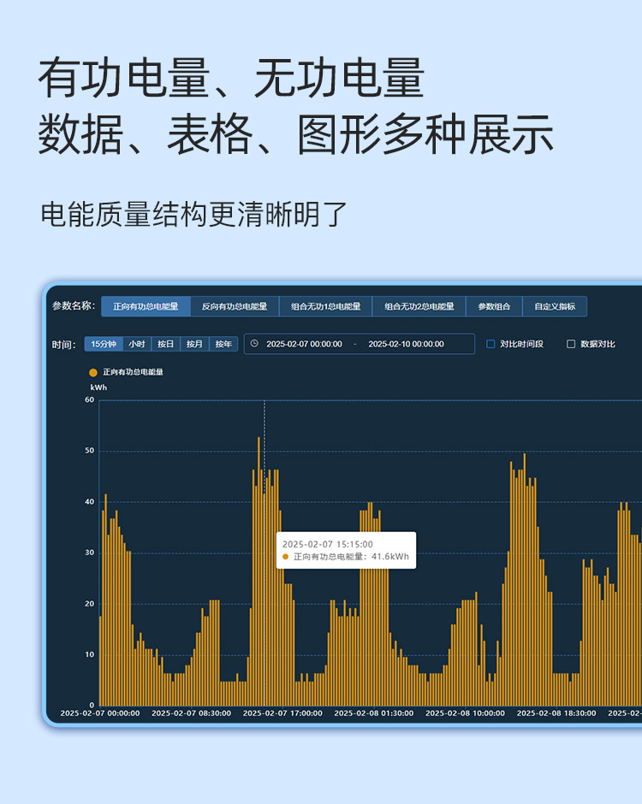Image resolution: width=642 pixels, height=804 pixels.
Task: Tick the 数据对比 checkbox
Action: point(571,344)
